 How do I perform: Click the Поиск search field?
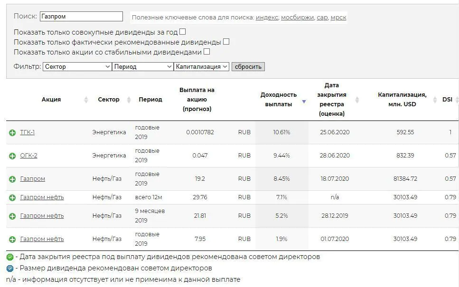(81, 17)
